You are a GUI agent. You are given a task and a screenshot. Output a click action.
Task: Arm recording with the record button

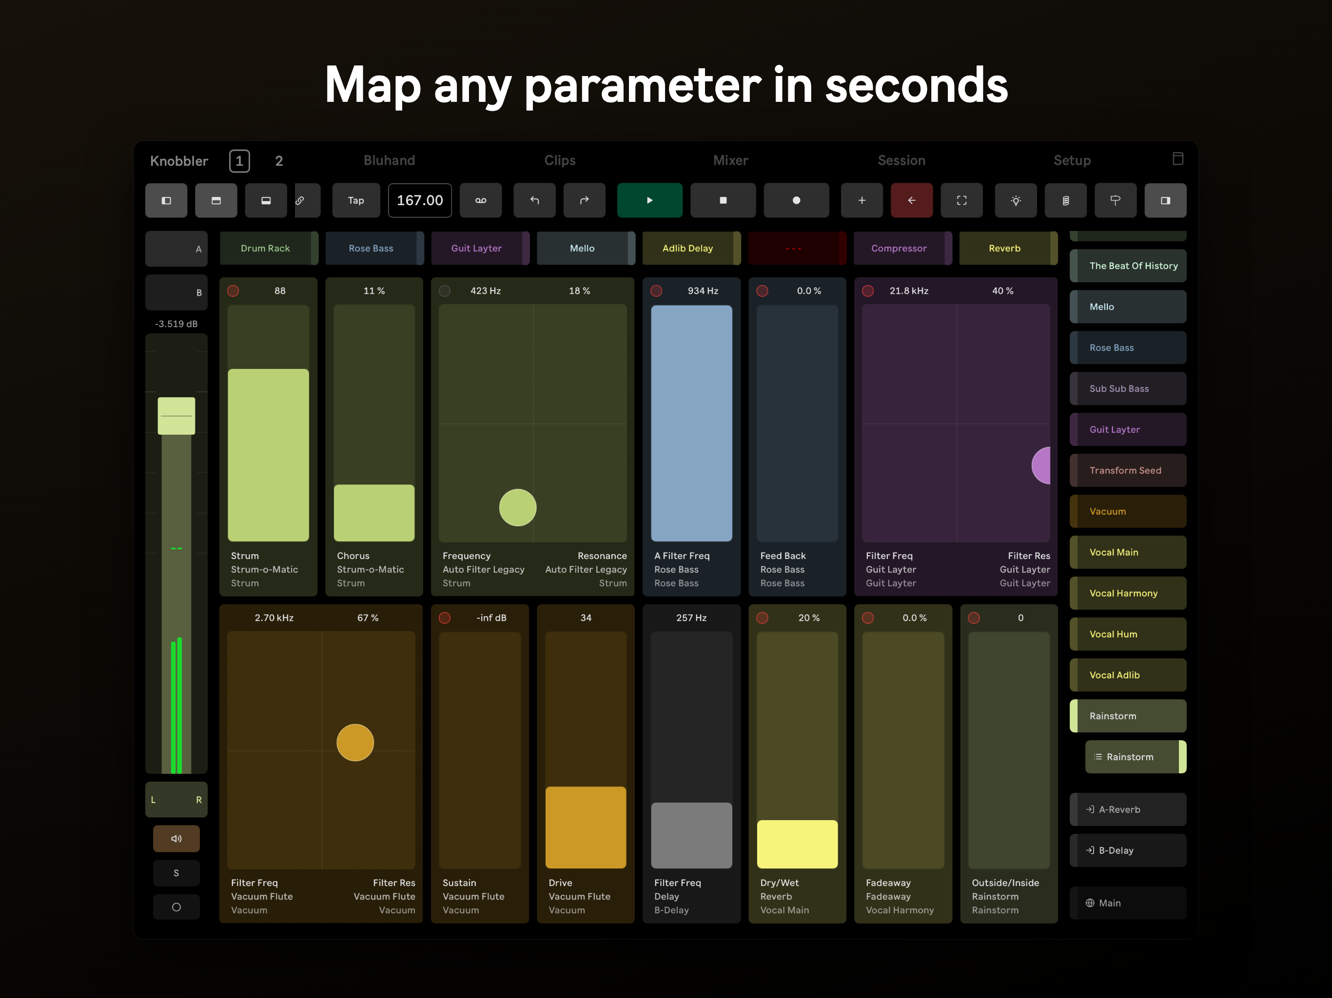pos(796,200)
